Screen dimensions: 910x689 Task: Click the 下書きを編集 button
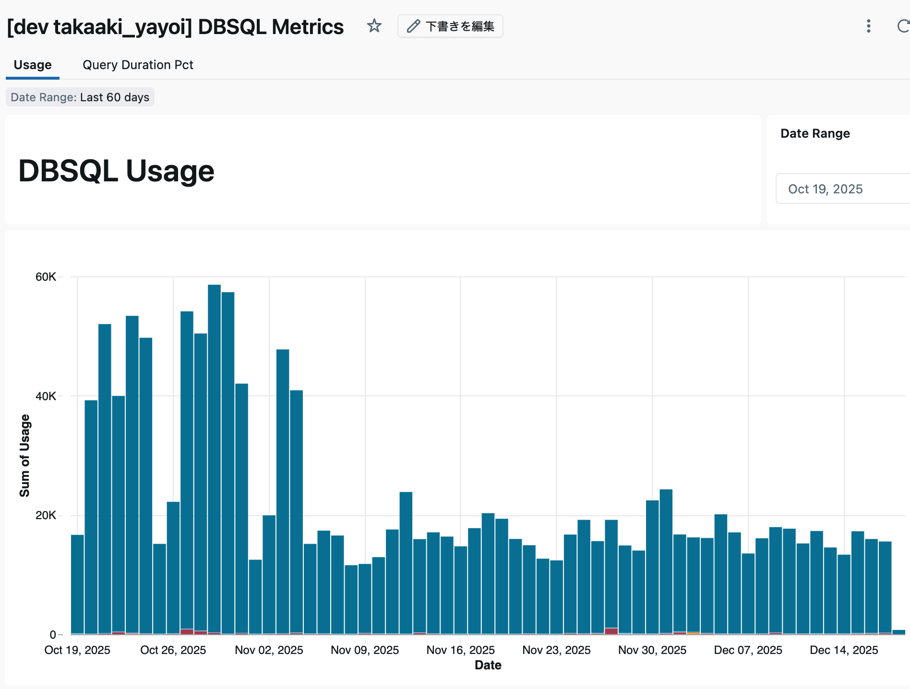pyautogui.click(x=450, y=26)
